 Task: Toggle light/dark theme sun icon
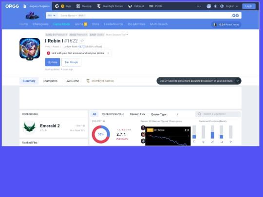click(x=215, y=6)
